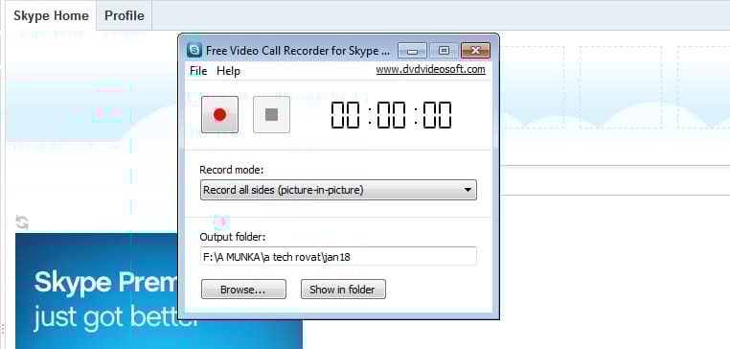This screenshot has height=349, width=730.
Task: Stop recording with the gray square button
Action: click(x=271, y=115)
